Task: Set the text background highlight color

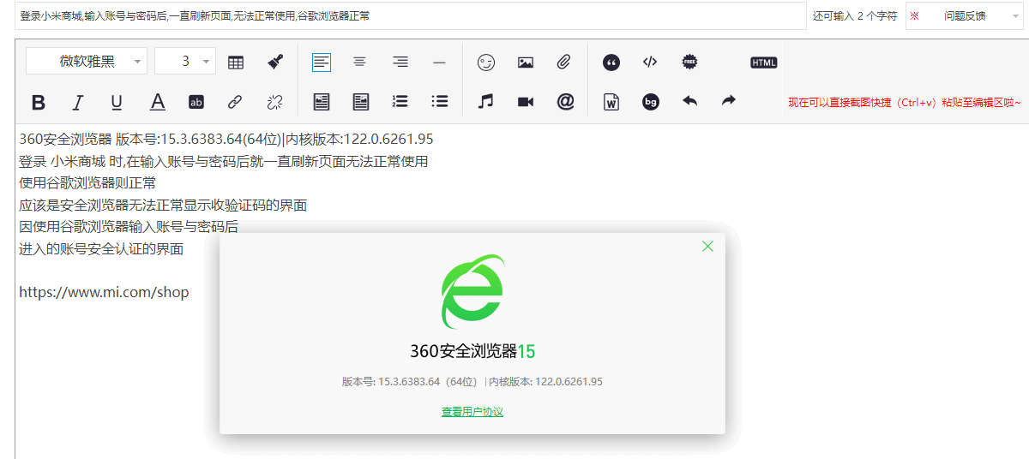Action: click(196, 102)
